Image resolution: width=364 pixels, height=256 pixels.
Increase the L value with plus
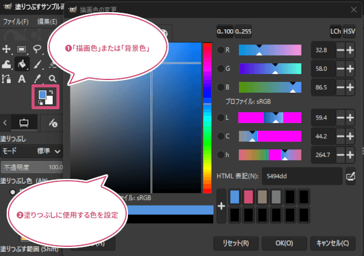tap(350, 118)
